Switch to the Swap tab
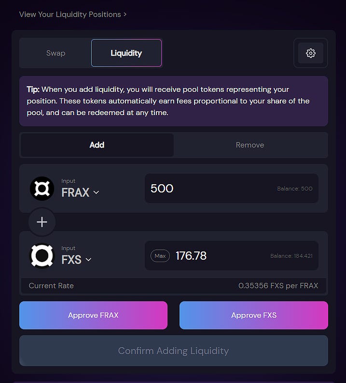Screen dimensions: 346x383 [x=55, y=53]
